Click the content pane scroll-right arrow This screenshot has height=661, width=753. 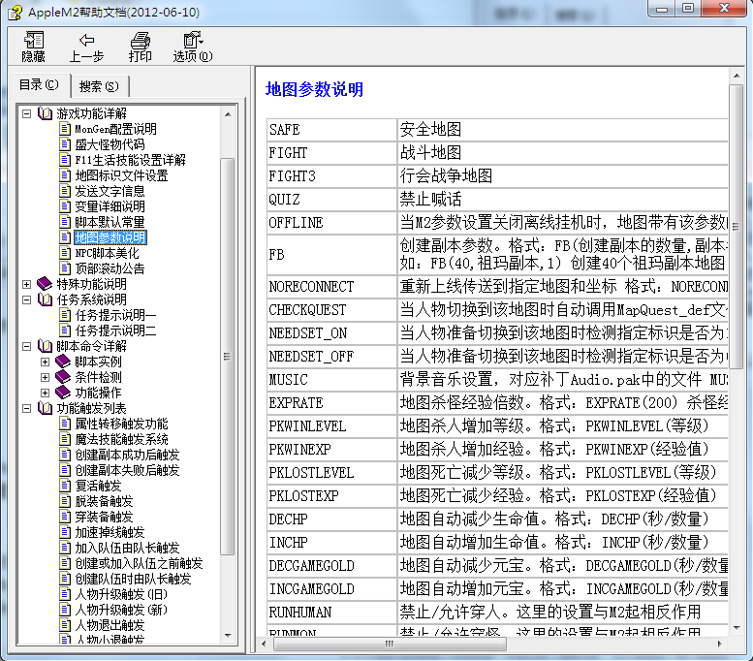pos(719,644)
